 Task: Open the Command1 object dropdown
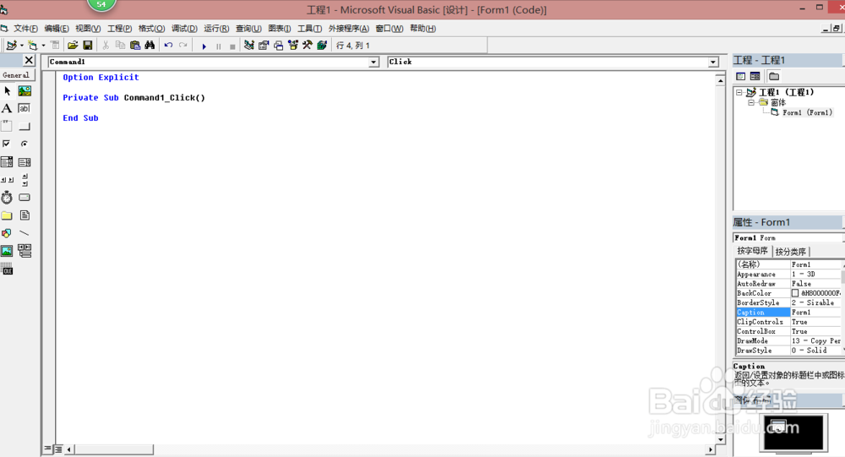pyautogui.click(x=373, y=62)
